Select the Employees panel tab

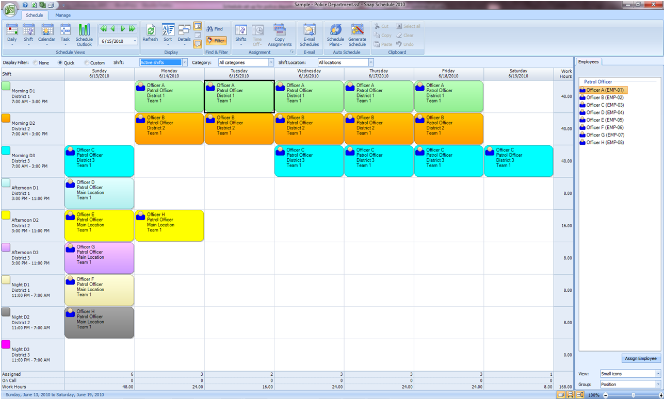pyautogui.click(x=589, y=62)
